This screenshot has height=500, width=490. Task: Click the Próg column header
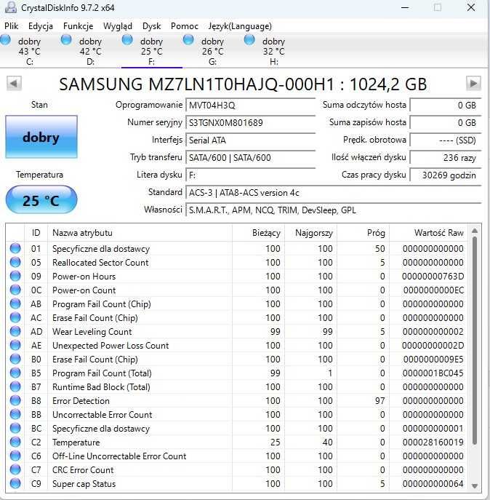pyautogui.click(x=363, y=233)
